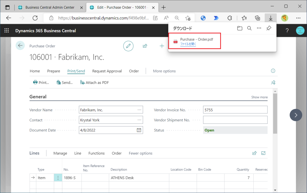Open the Business Central user account avatar
Image resolution: width=307 pixels, height=193 pixels.
coord(300,31)
